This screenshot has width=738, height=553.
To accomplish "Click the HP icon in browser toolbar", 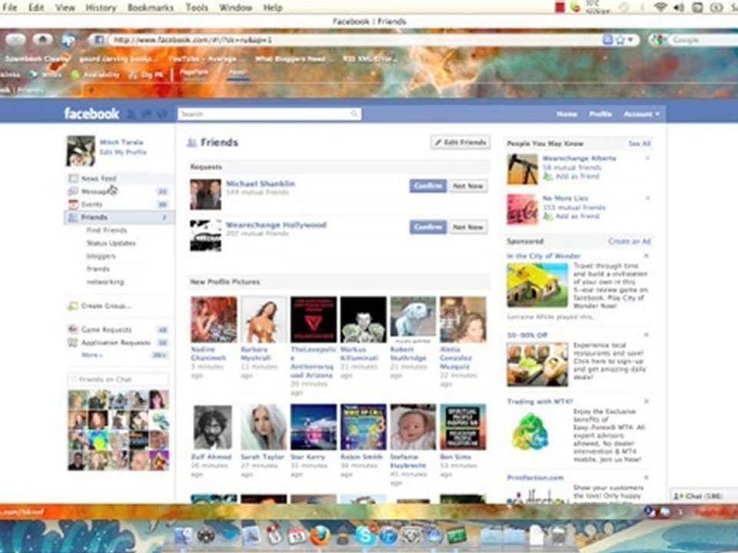I will coord(68,40).
